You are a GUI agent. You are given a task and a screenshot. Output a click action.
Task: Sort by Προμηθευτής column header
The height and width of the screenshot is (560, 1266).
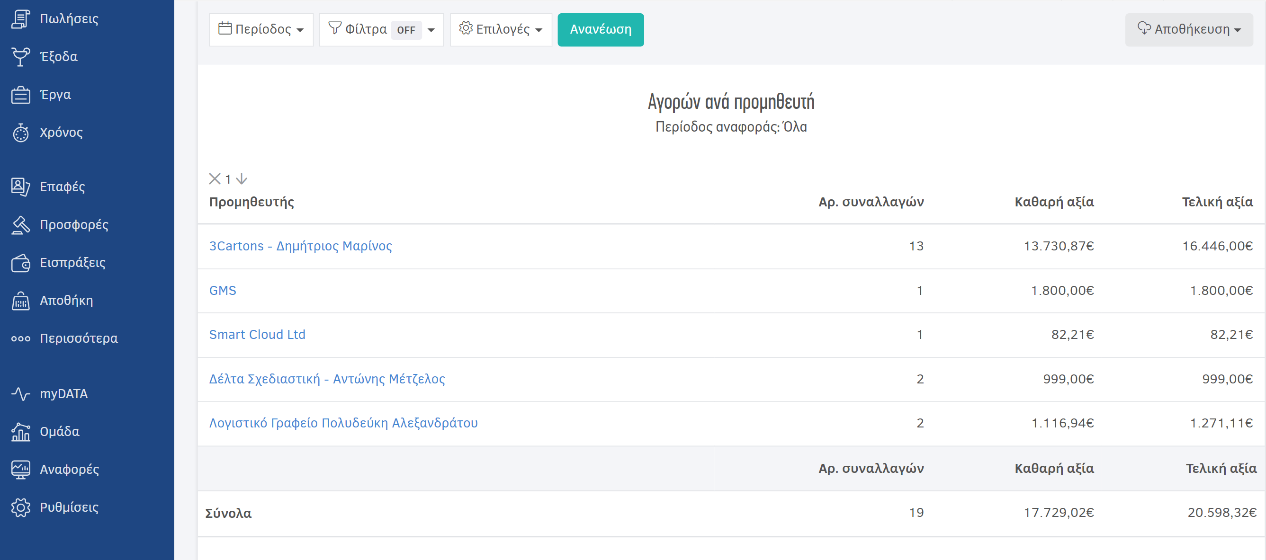click(x=251, y=202)
